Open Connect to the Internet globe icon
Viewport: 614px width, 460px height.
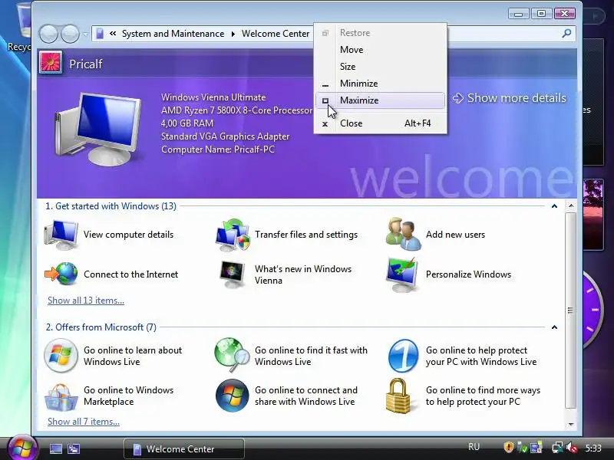tap(61, 274)
